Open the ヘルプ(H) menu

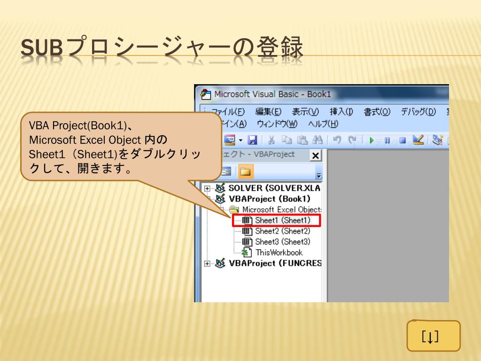(x=323, y=124)
